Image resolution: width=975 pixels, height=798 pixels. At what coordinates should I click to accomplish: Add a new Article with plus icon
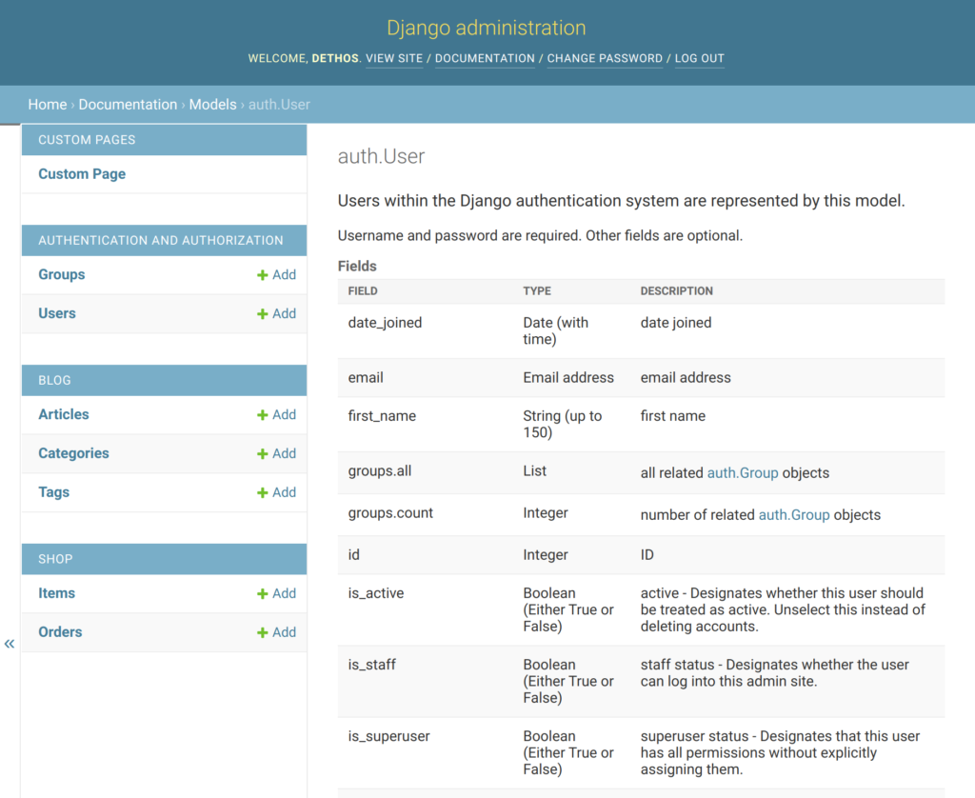[x=277, y=415]
